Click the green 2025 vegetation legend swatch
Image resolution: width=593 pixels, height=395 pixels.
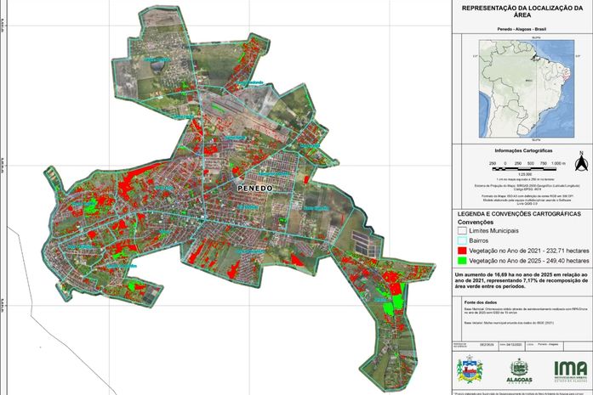click(x=463, y=264)
